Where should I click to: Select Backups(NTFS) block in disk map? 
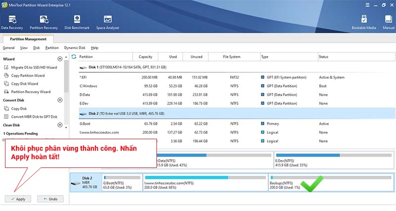pos(331,182)
